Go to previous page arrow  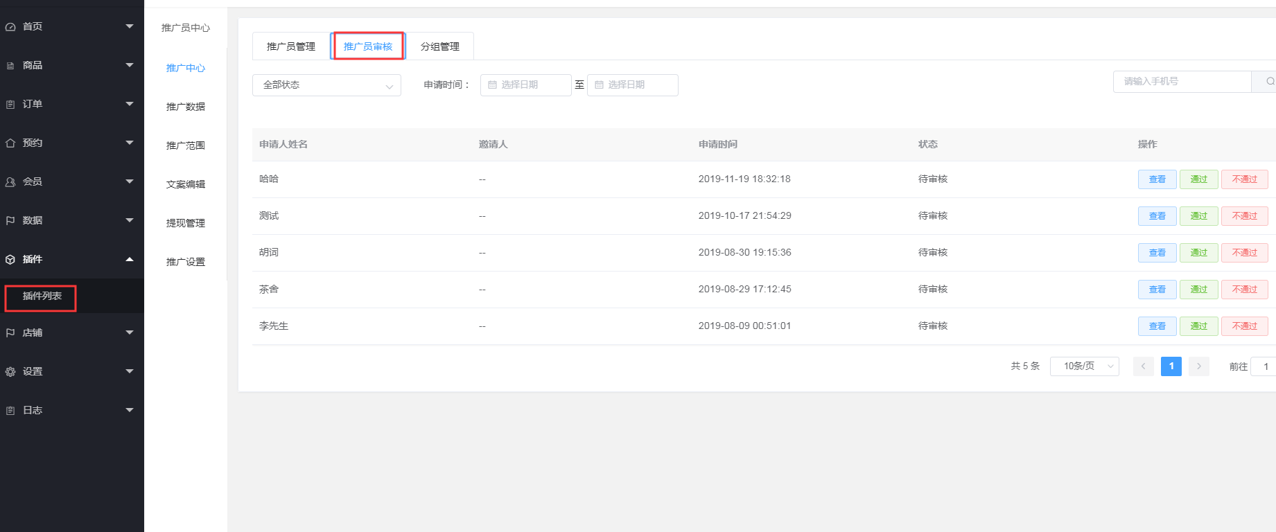tap(1143, 366)
